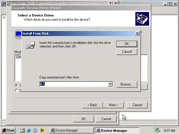179x134 pixels.
Task: Launch Internet Explorer from quick launch
Action: [x=29, y=130]
